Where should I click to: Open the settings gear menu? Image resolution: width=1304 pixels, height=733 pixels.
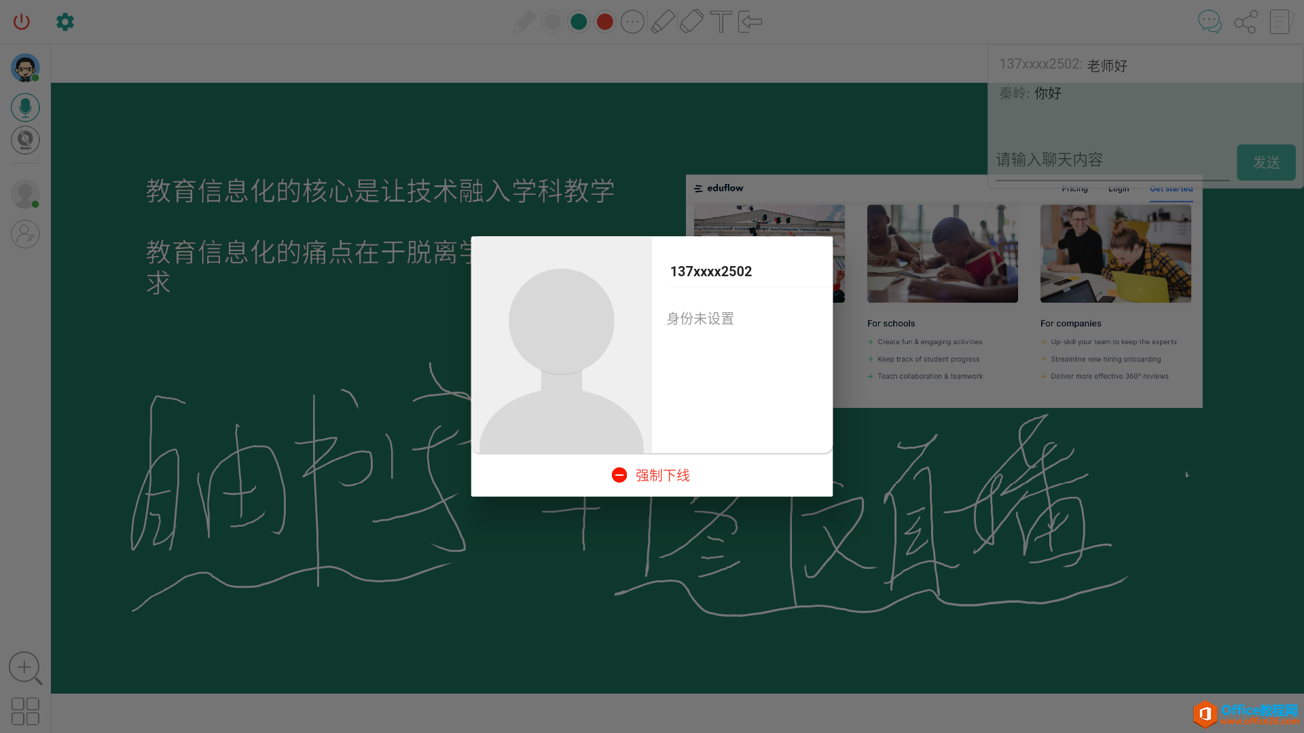click(x=65, y=22)
